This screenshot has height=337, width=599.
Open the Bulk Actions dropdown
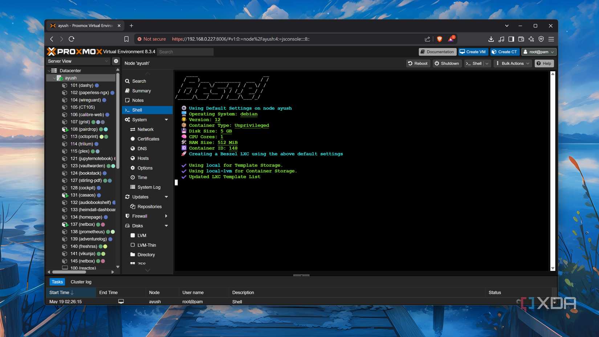click(512, 63)
